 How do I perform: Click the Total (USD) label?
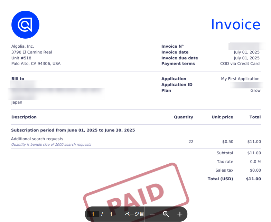pos(220,179)
